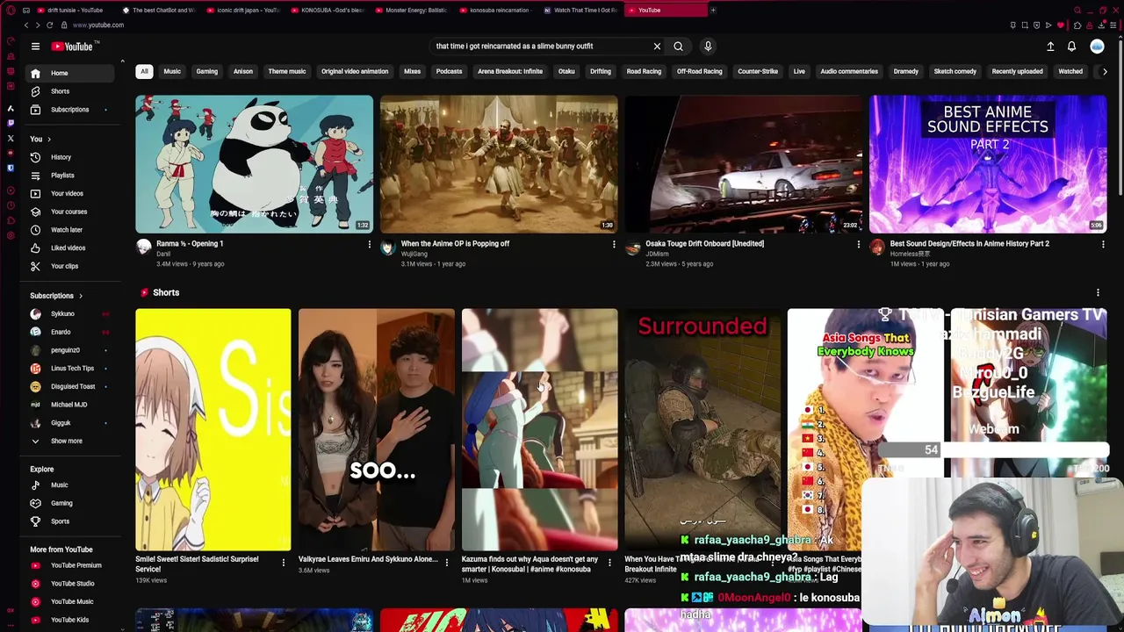Reload the page
The height and width of the screenshot is (632, 1124).
(x=49, y=25)
